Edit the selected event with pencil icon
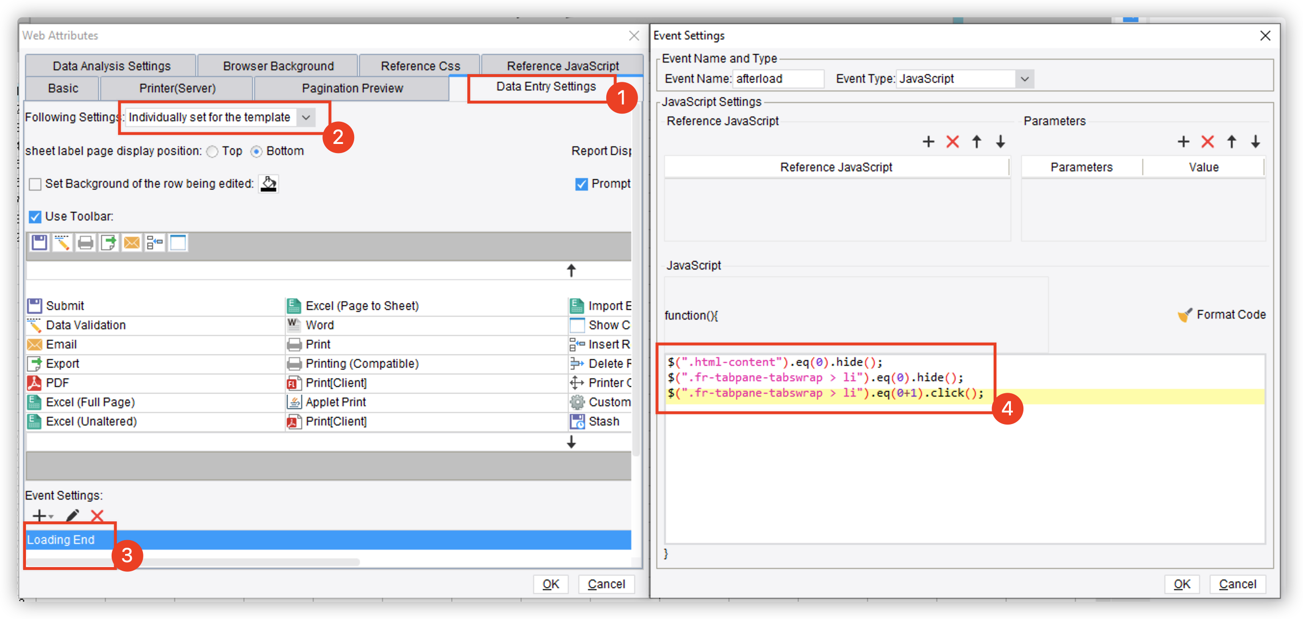The image size is (1303, 619). tap(72, 515)
